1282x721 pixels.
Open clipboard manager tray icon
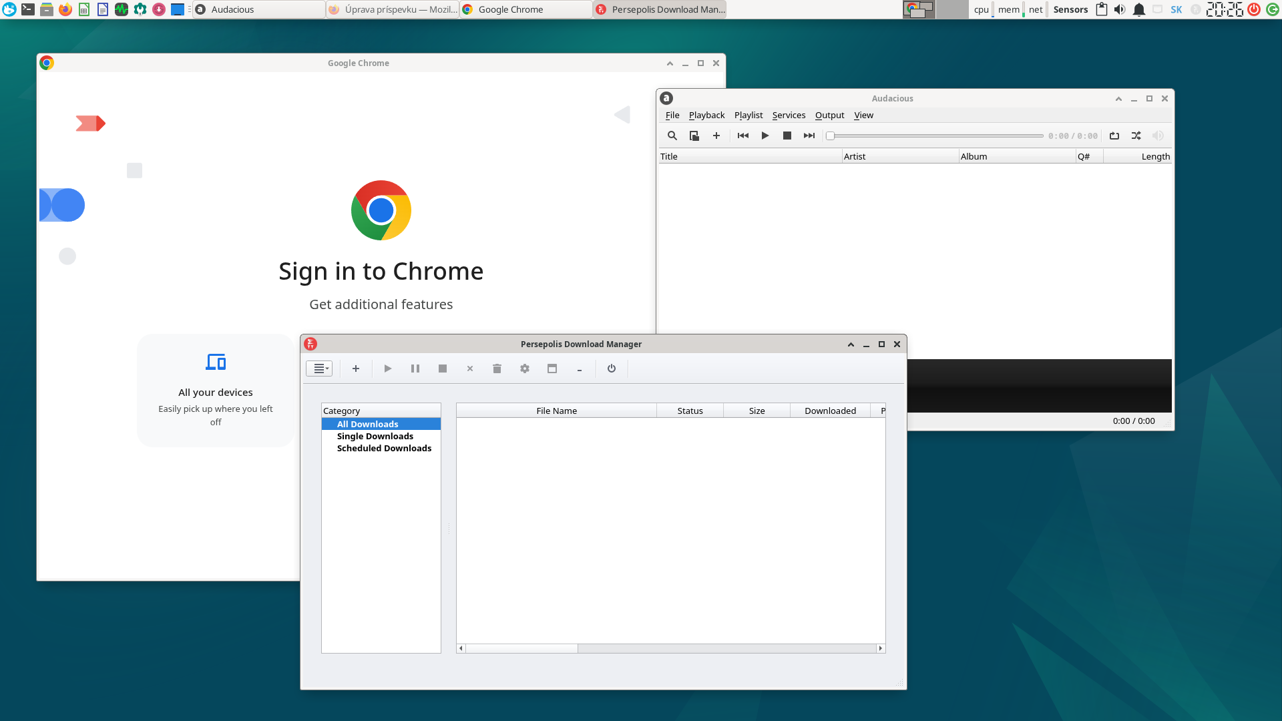coord(1102,9)
